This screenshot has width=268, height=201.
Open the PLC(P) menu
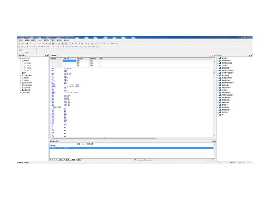(x=40, y=40)
